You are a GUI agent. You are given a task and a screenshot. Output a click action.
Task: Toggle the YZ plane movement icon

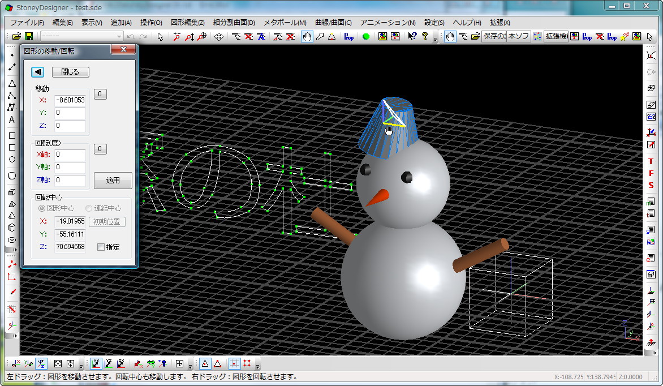pos(109,363)
